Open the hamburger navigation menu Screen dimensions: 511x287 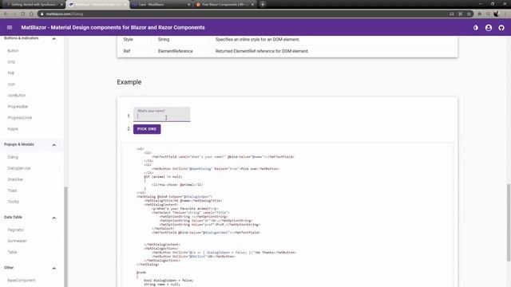point(10,28)
